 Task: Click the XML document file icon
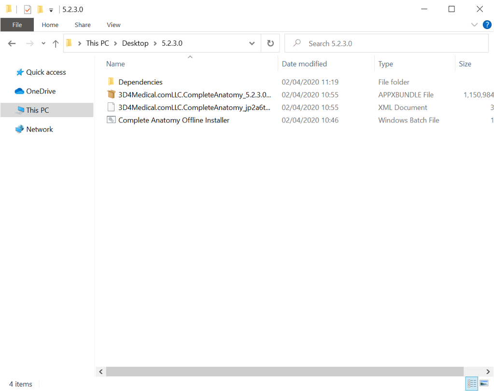pos(111,107)
